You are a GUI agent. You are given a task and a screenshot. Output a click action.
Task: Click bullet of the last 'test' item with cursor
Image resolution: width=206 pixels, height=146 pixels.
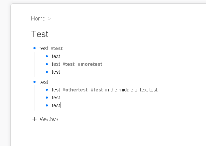point(47,105)
